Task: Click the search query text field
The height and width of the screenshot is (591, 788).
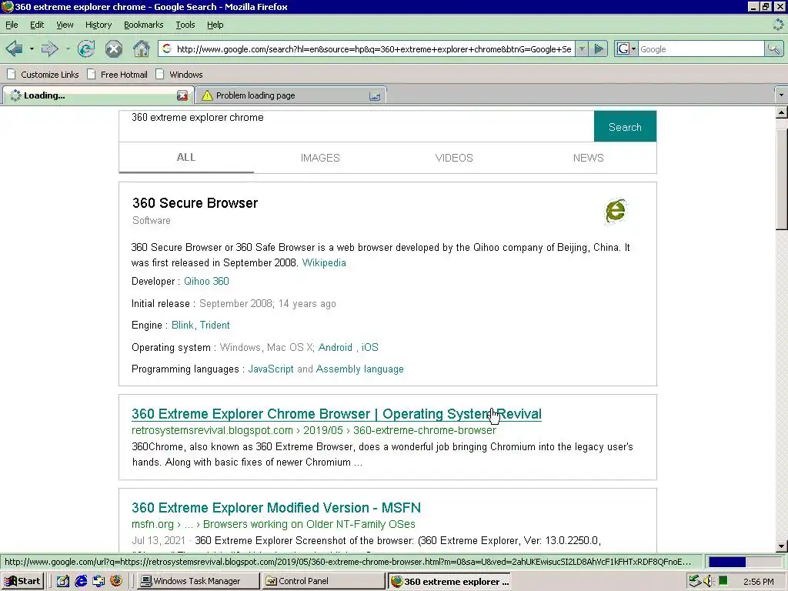Action: pos(356,127)
